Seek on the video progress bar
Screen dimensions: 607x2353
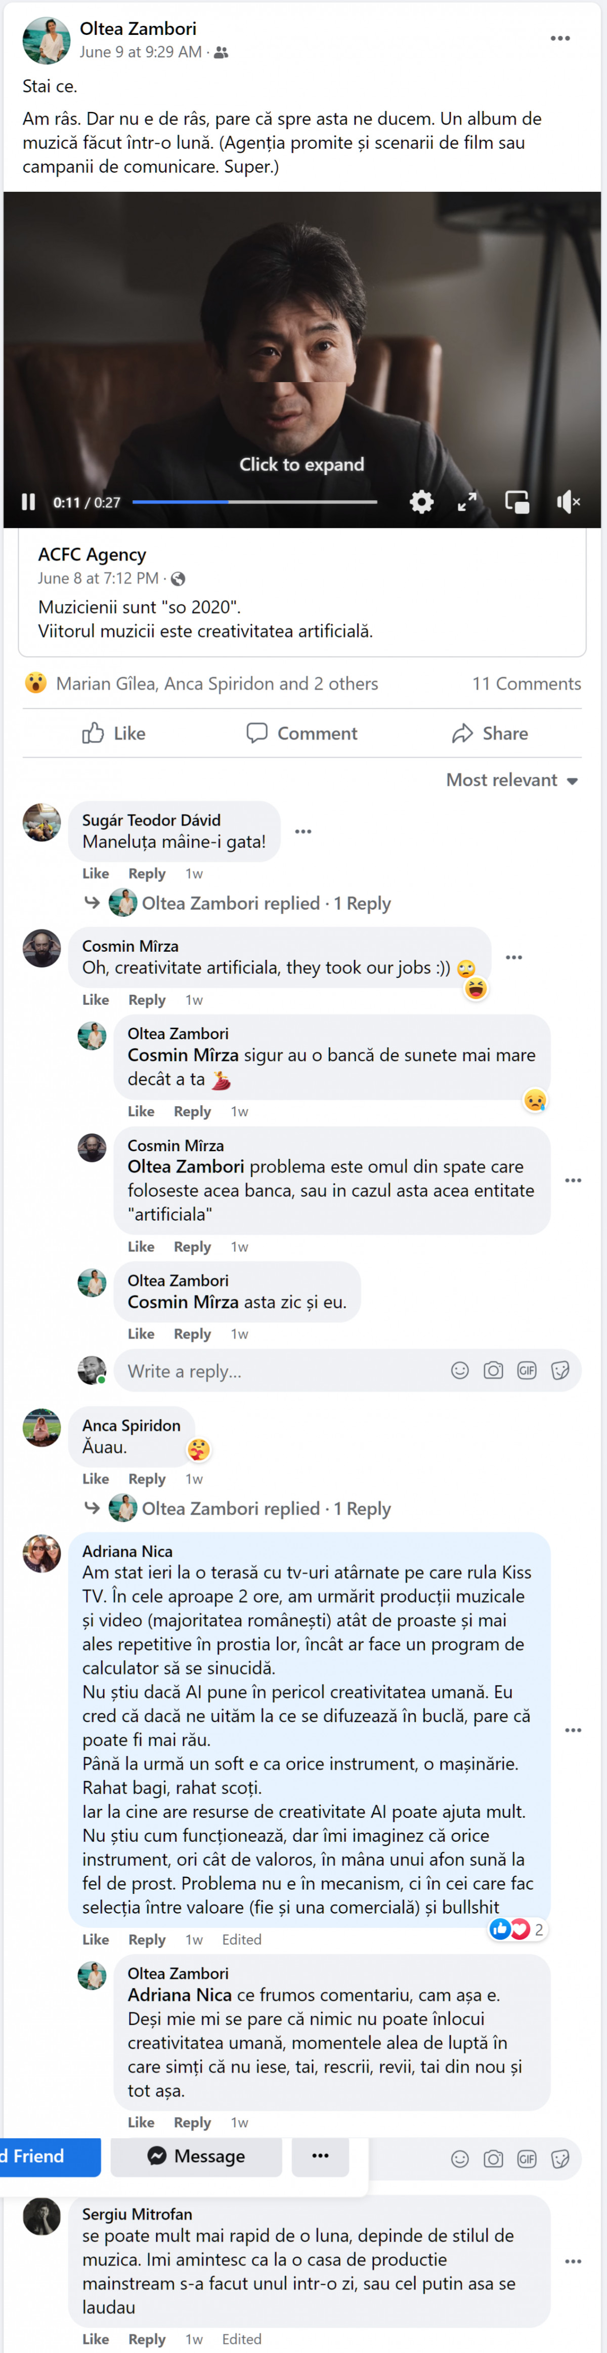(254, 502)
